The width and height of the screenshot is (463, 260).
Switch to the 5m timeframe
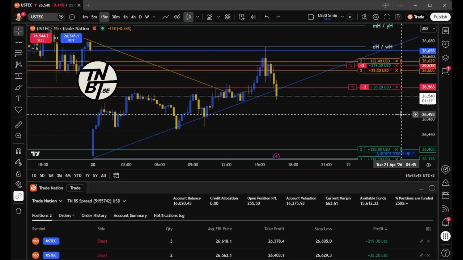pyautogui.click(x=94, y=17)
